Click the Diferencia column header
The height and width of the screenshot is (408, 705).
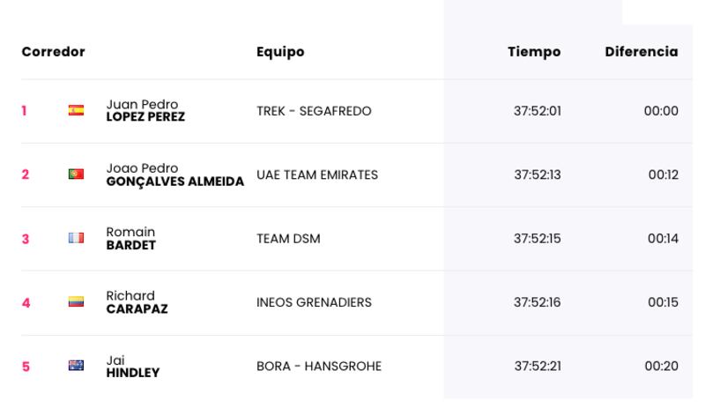(x=642, y=52)
